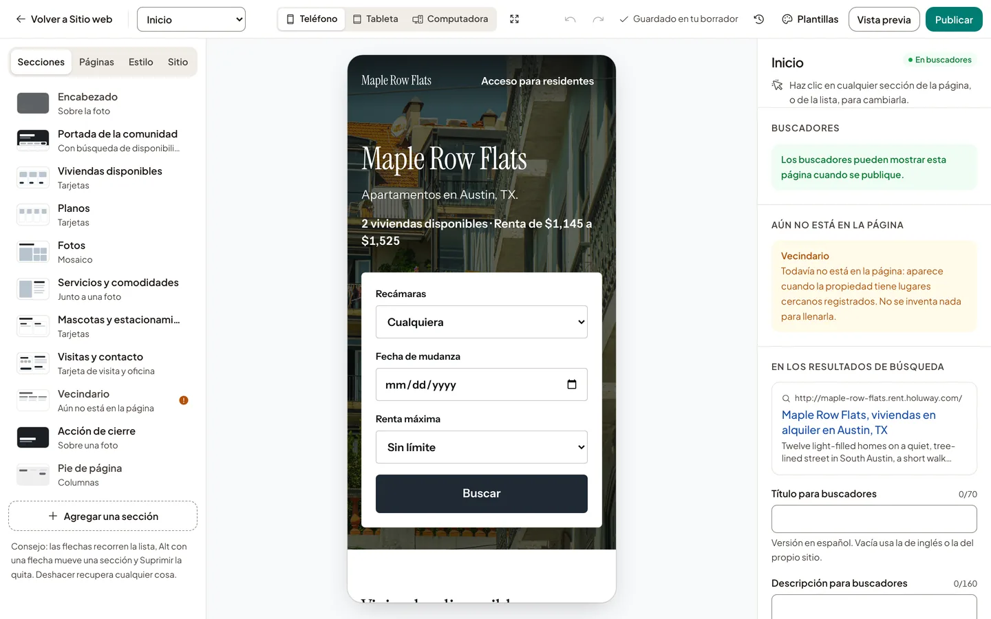Open the Planos section
Image resolution: width=991 pixels, height=619 pixels.
(103, 215)
